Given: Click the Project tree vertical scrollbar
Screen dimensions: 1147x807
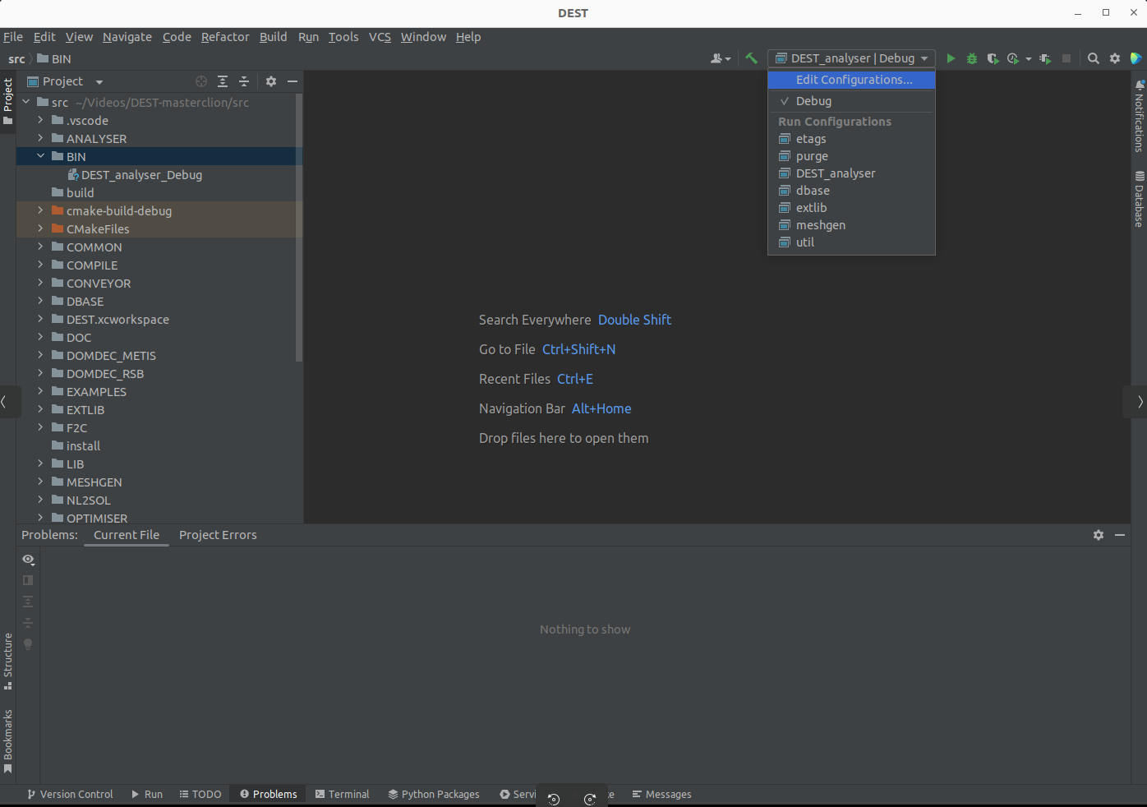Looking at the screenshot, I should pyautogui.click(x=299, y=228).
